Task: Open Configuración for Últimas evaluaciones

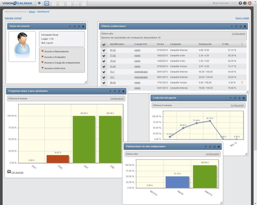Action: click(x=238, y=34)
